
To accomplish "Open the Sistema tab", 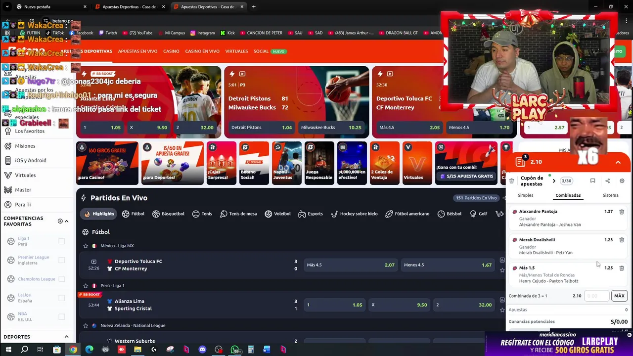I will coord(610,195).
